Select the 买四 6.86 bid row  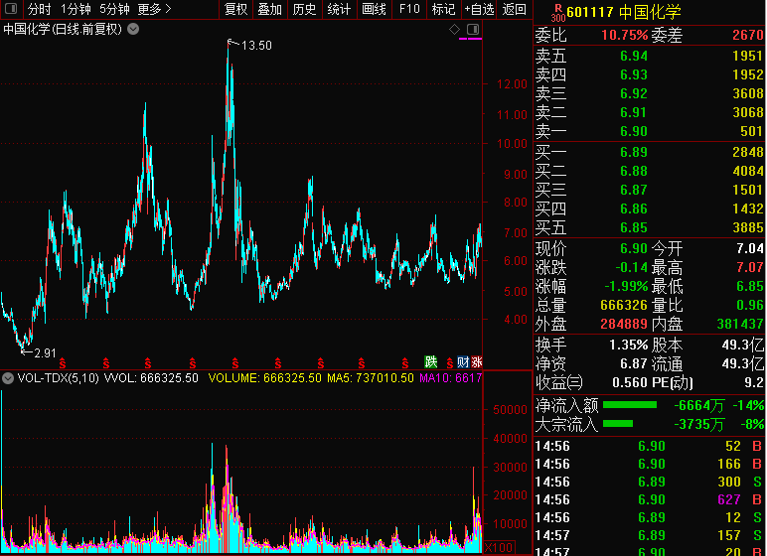(x=650, y=208)
